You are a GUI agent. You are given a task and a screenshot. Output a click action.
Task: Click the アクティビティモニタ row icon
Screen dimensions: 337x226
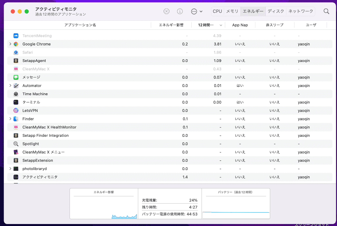tap(16, 177)
